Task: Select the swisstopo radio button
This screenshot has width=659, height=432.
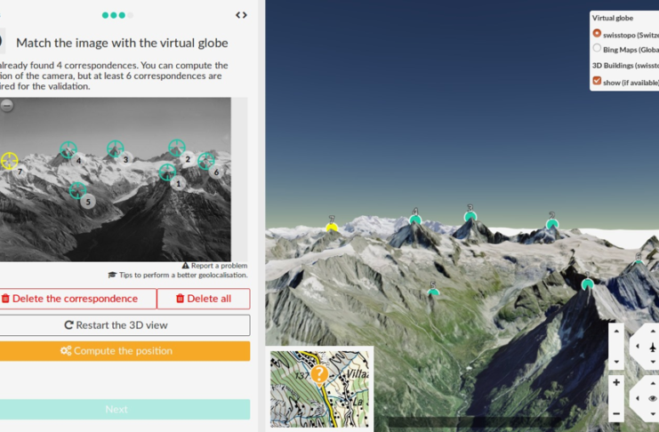Action: (597, 33)
